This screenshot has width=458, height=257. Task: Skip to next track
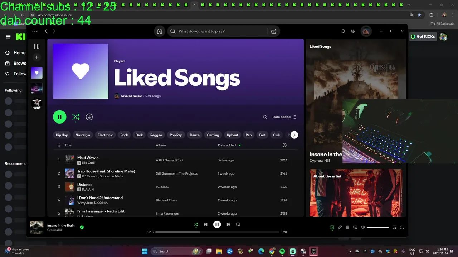[228, 225]
